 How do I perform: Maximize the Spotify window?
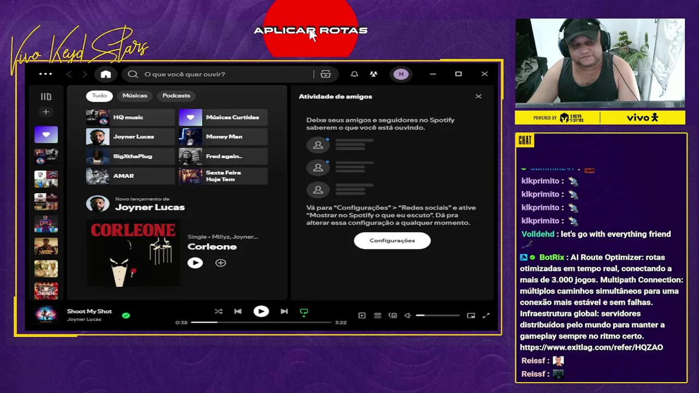[x=459, y=74]
